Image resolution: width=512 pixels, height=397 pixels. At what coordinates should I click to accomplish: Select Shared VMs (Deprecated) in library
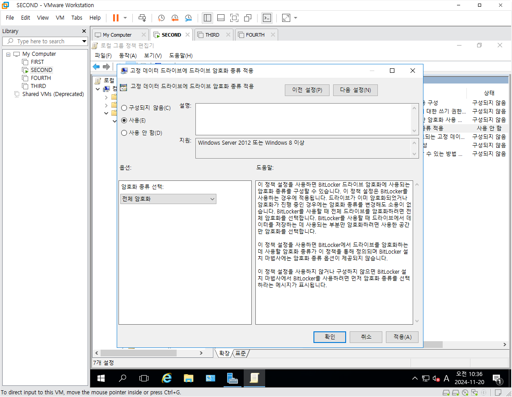[53, 94]
